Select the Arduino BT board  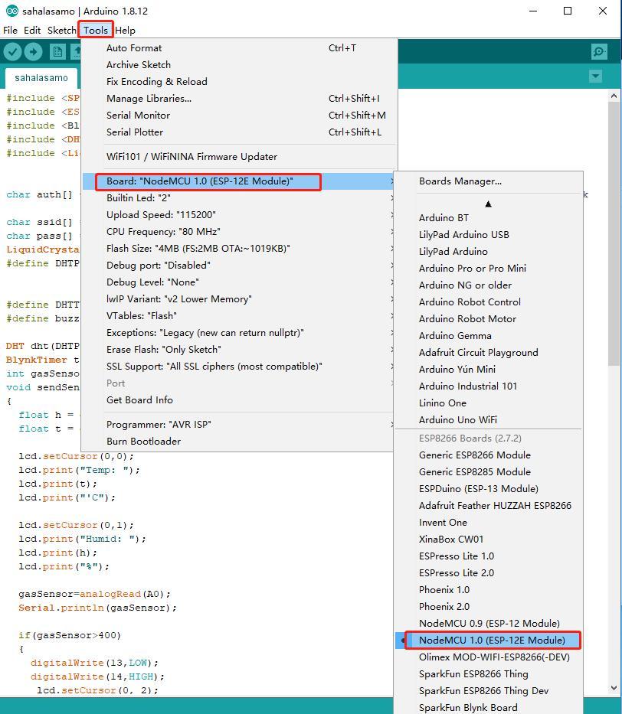point(488,218)
